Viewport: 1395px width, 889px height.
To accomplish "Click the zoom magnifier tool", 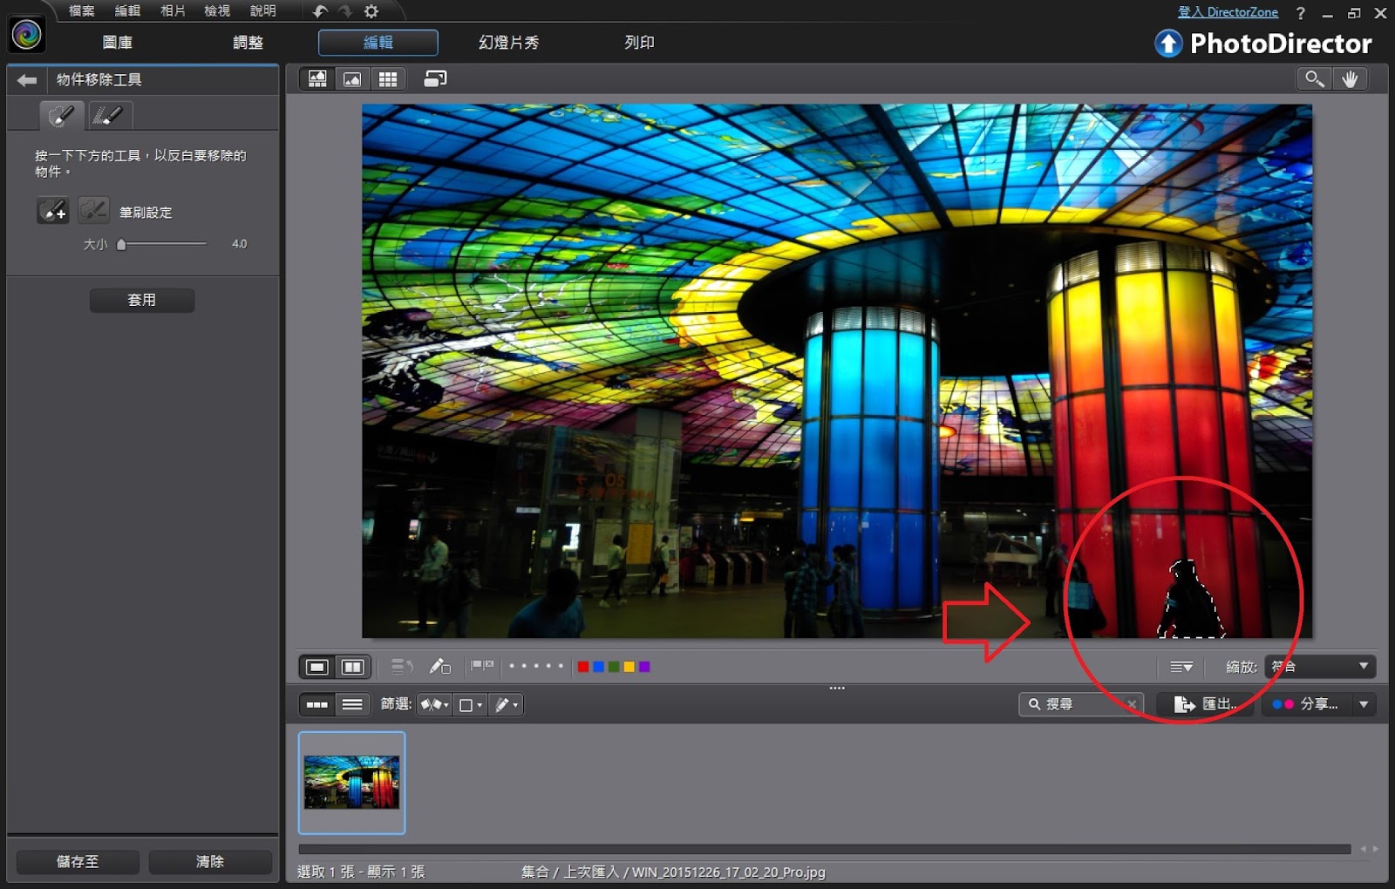I will pyautogui.click(x=1314, y=79).
